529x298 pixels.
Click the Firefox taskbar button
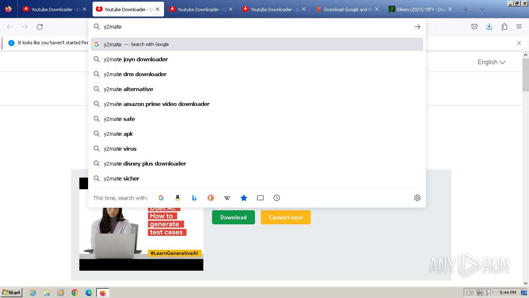click(x=103, y=293)
